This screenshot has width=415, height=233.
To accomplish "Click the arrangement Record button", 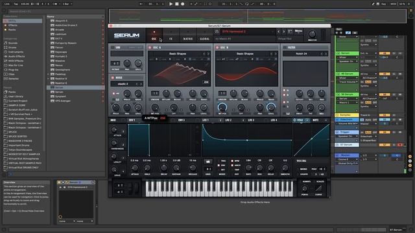I will [x=183, y=4].
